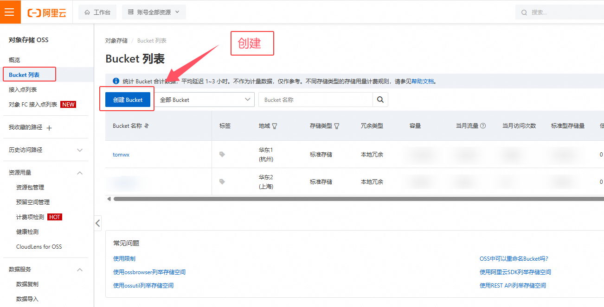604x307 pixels.
Task: Focus the Bucket 名称 search field
Action: [315, 100]
